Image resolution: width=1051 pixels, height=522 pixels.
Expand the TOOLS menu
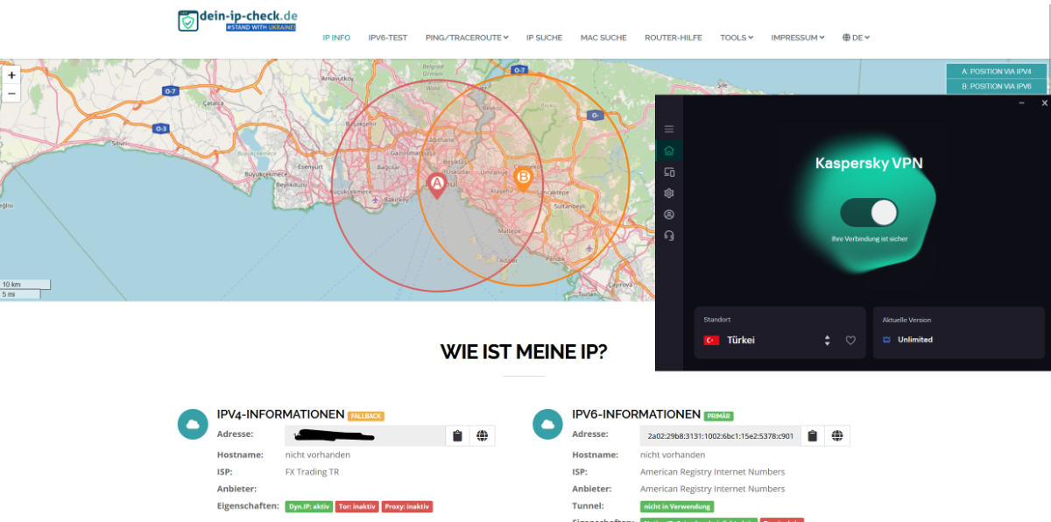pyautogui.click(x=737, y=38)
